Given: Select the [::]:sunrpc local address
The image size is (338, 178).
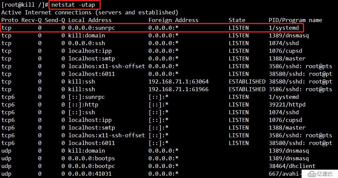Looking at the screenshot, I should pyautogui.click(x=87, y=97).
